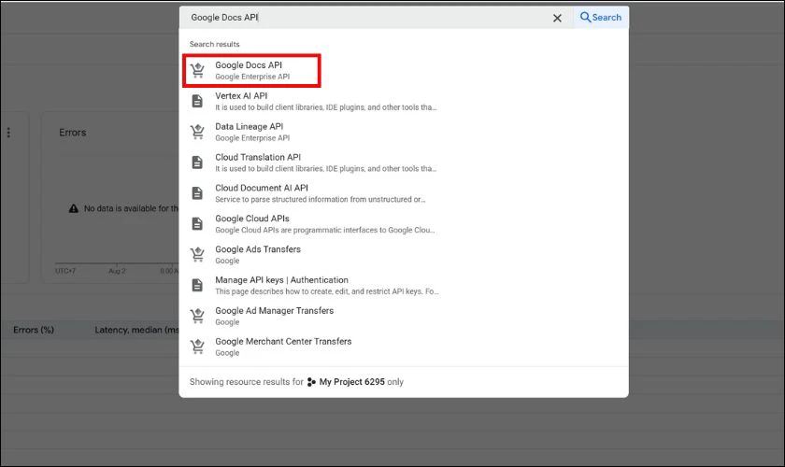
Task: Click the project icon next to My Project 6295
Action: click(311, 382)
